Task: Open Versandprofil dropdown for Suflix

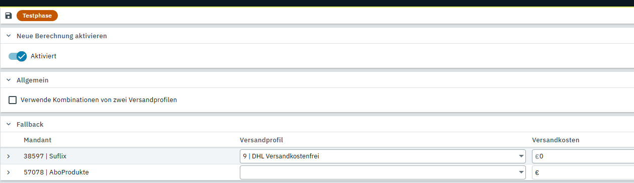Action: [x=383, y=156]
